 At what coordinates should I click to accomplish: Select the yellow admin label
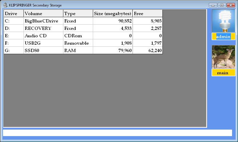tap(223, 37)
